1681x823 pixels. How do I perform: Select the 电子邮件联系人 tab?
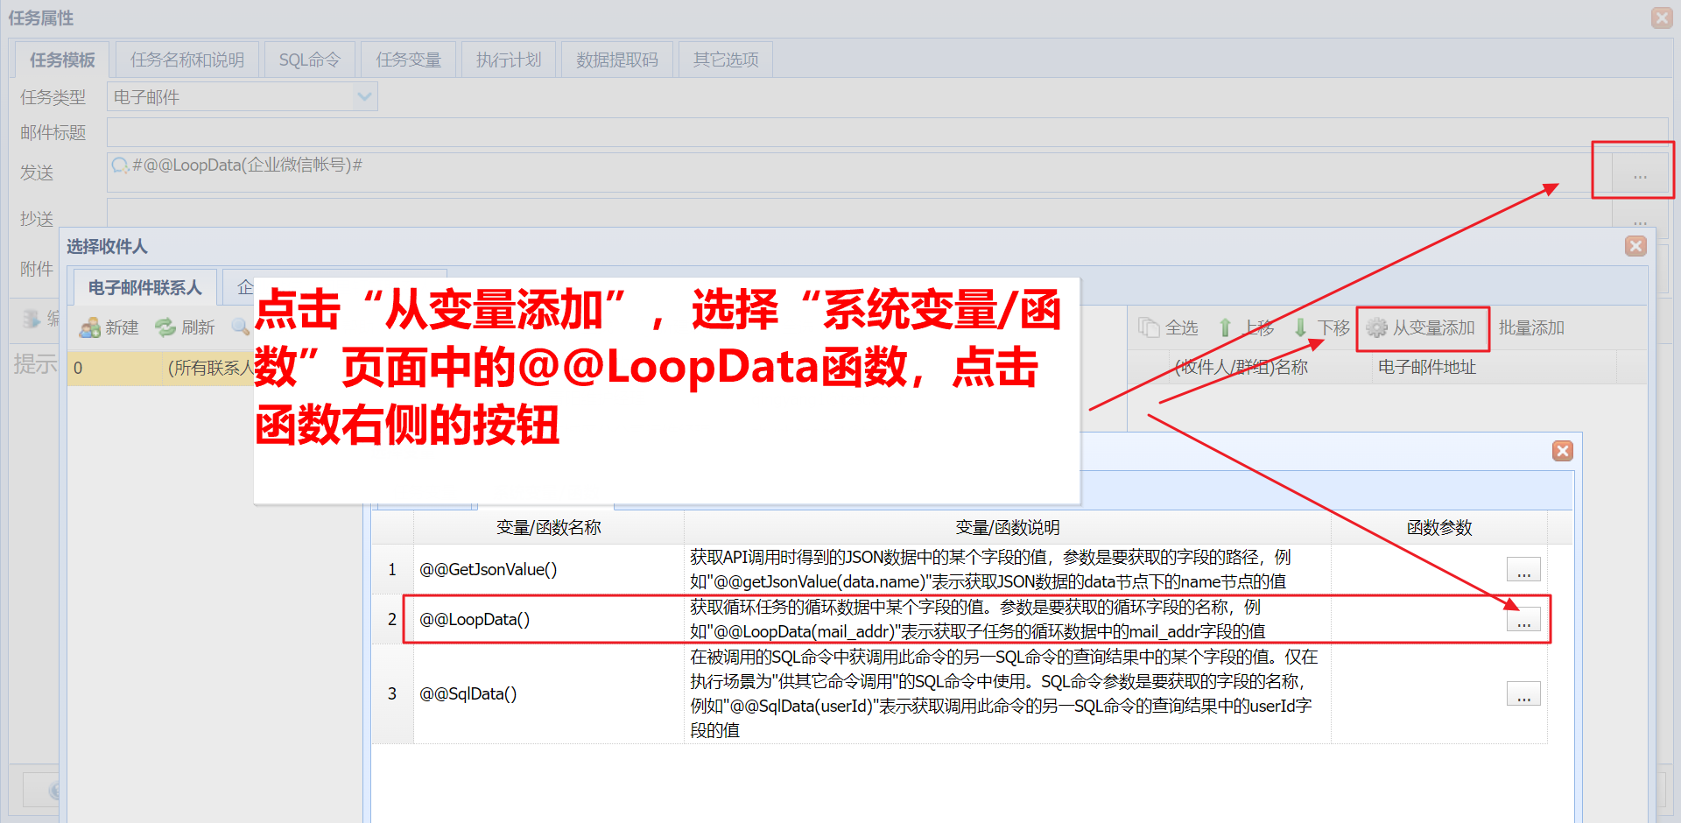144,287
